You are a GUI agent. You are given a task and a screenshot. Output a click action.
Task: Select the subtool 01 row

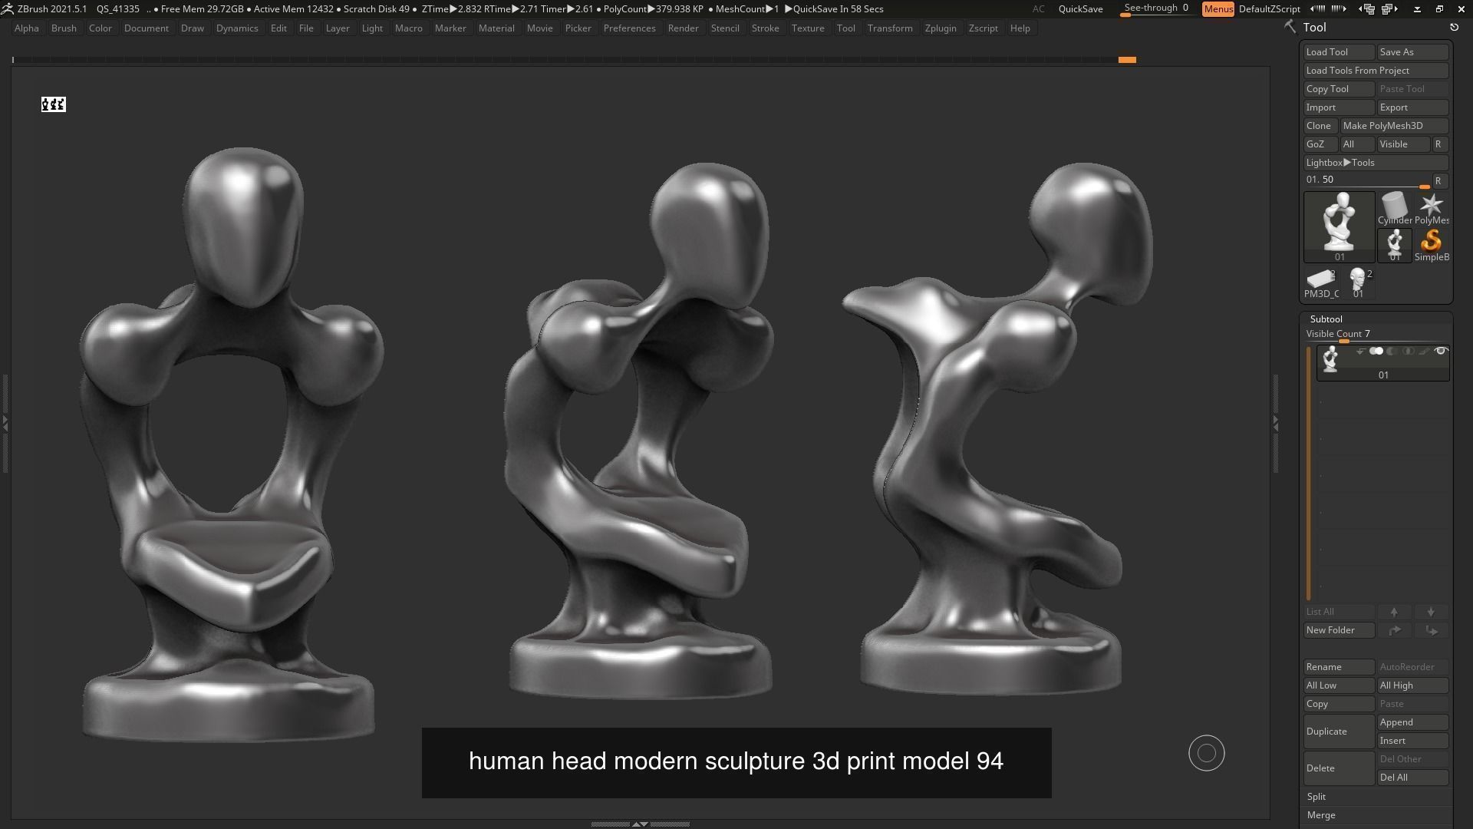click(1382, 363)
